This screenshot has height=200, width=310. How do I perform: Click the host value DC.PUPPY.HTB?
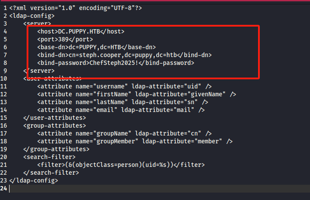coord(79,31)
